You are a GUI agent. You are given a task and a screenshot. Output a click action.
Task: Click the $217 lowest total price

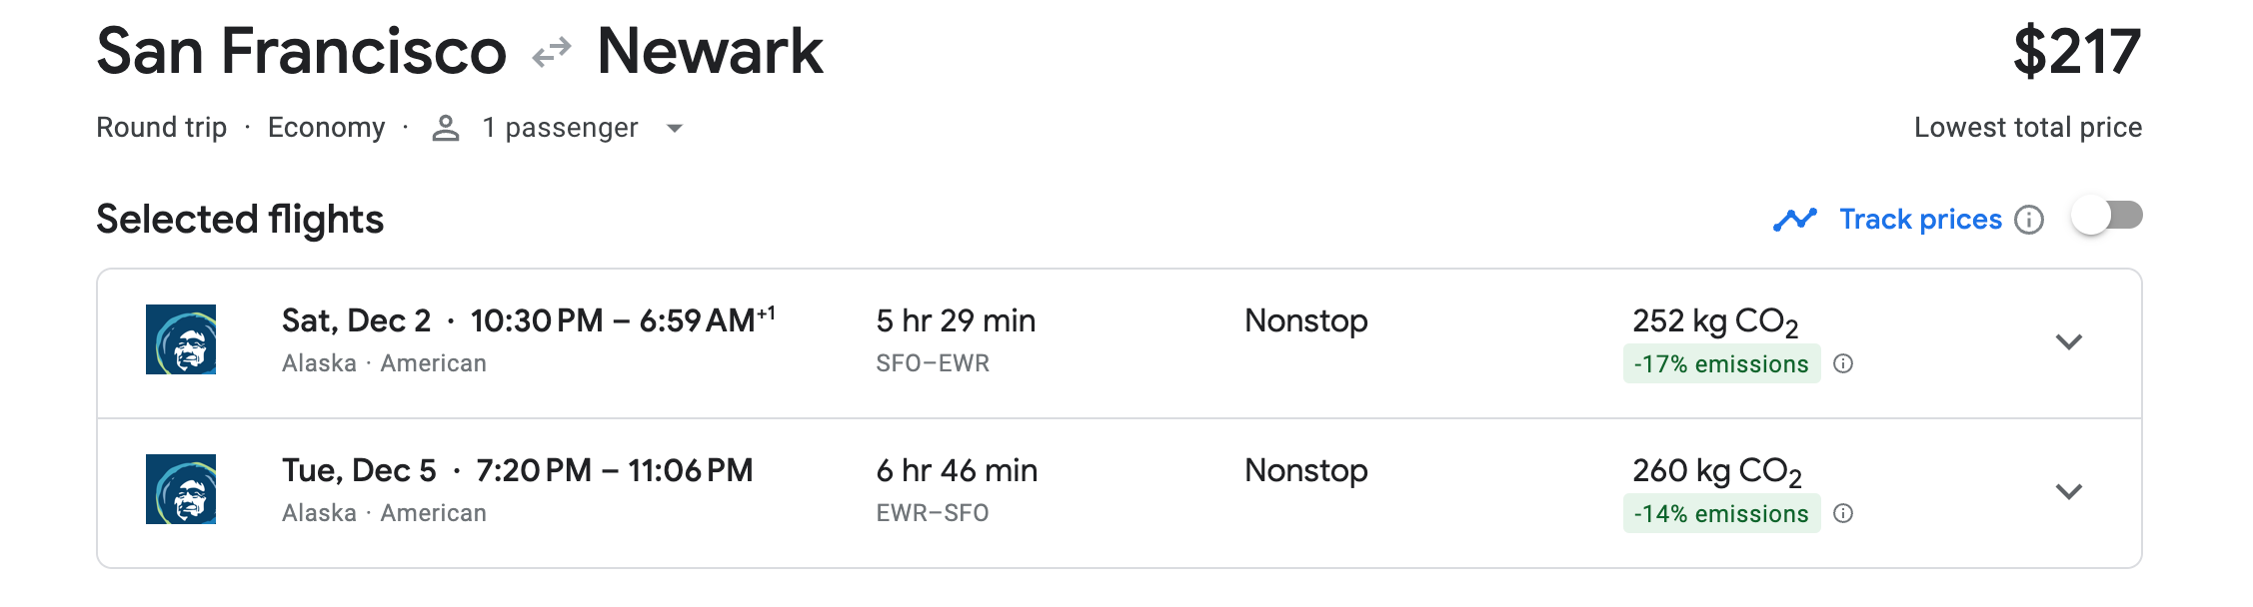2077,52
